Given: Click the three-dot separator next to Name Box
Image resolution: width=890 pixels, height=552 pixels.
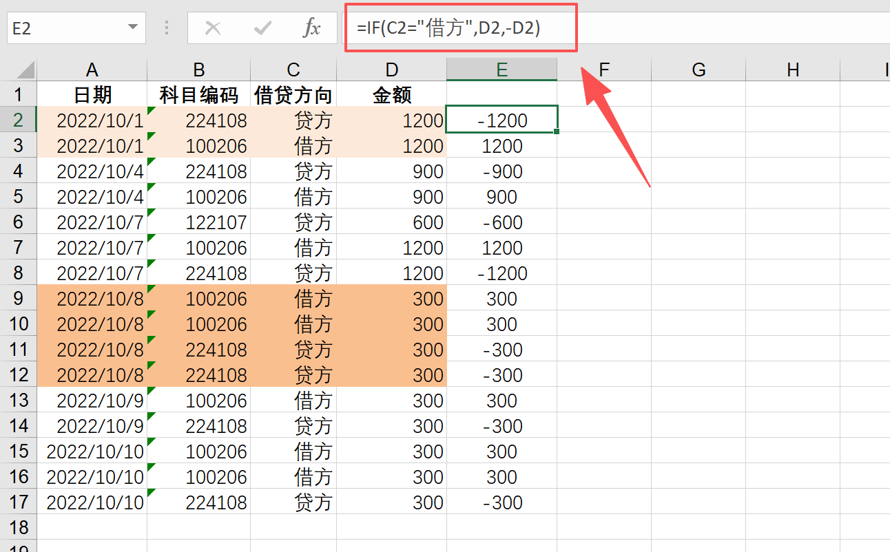Looking at the screenshot, I should click(x=165, y=28).
